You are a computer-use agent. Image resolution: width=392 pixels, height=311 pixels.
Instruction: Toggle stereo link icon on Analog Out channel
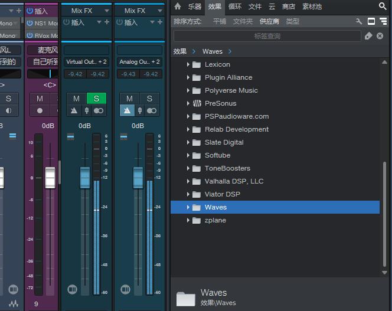[152, 110]
